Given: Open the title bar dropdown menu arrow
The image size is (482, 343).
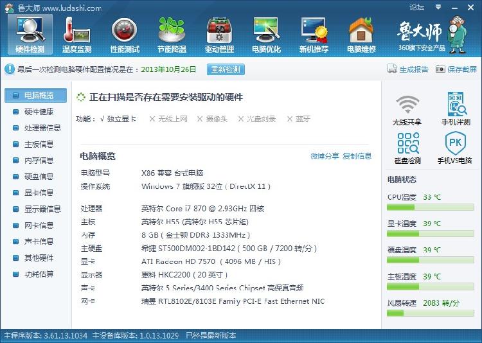Looking at the screenshot, I should pos(438,7).
